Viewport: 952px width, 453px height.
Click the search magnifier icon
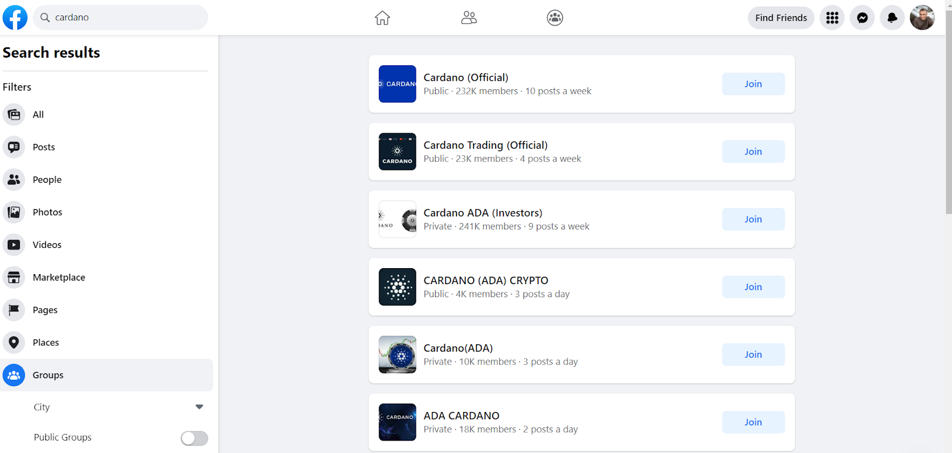click(x=45, y=18)
